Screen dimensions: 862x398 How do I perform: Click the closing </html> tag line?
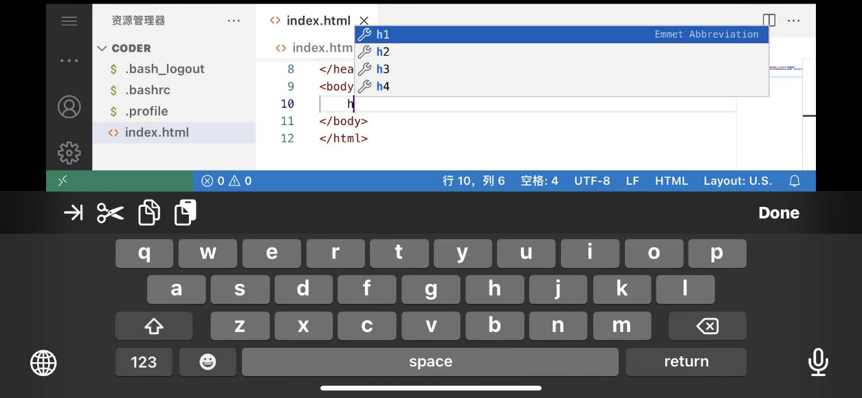click(x=344, y=138)
